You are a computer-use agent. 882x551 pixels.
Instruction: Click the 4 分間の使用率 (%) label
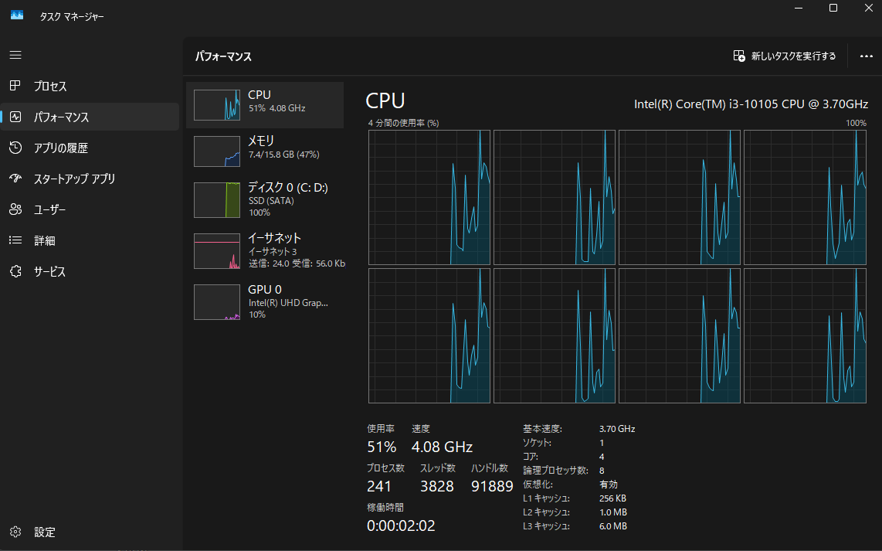[403, 123]
